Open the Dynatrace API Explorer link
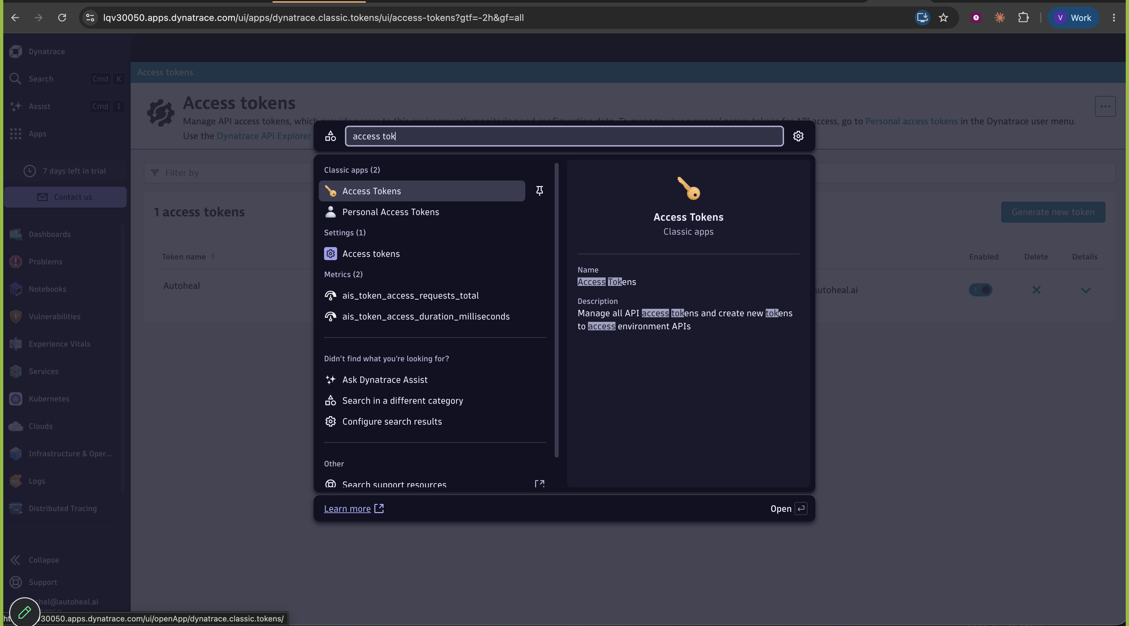The width and height of the screenshot is (1129, 626). pyautogui.click(x=264, y=136)
